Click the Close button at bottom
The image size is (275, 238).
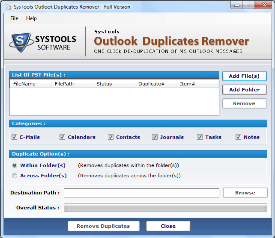coord(168,226)
